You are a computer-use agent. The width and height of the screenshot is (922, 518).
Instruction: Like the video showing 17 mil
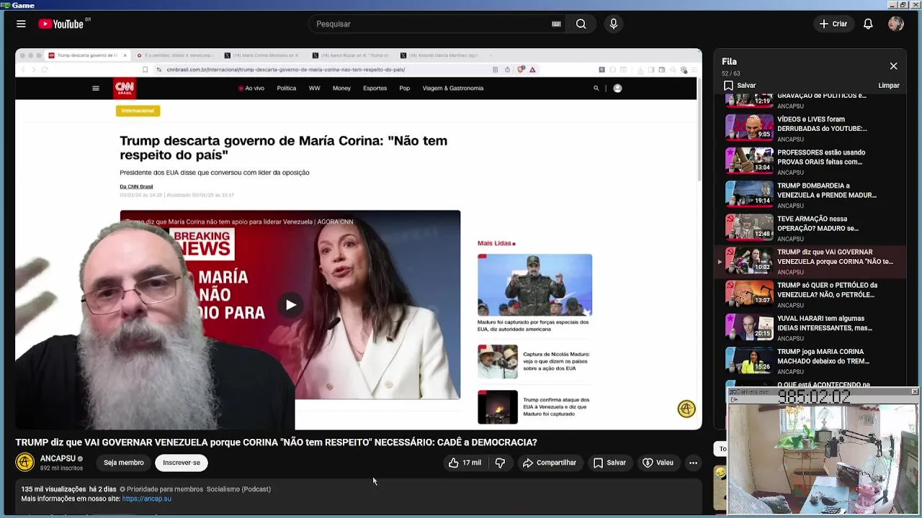click(x=465, y=463)
